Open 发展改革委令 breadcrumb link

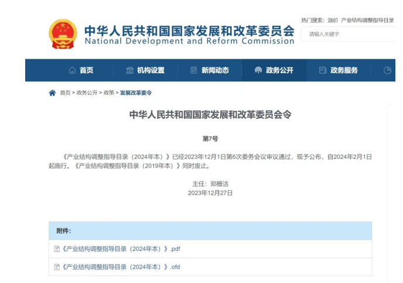pos(136,93)
